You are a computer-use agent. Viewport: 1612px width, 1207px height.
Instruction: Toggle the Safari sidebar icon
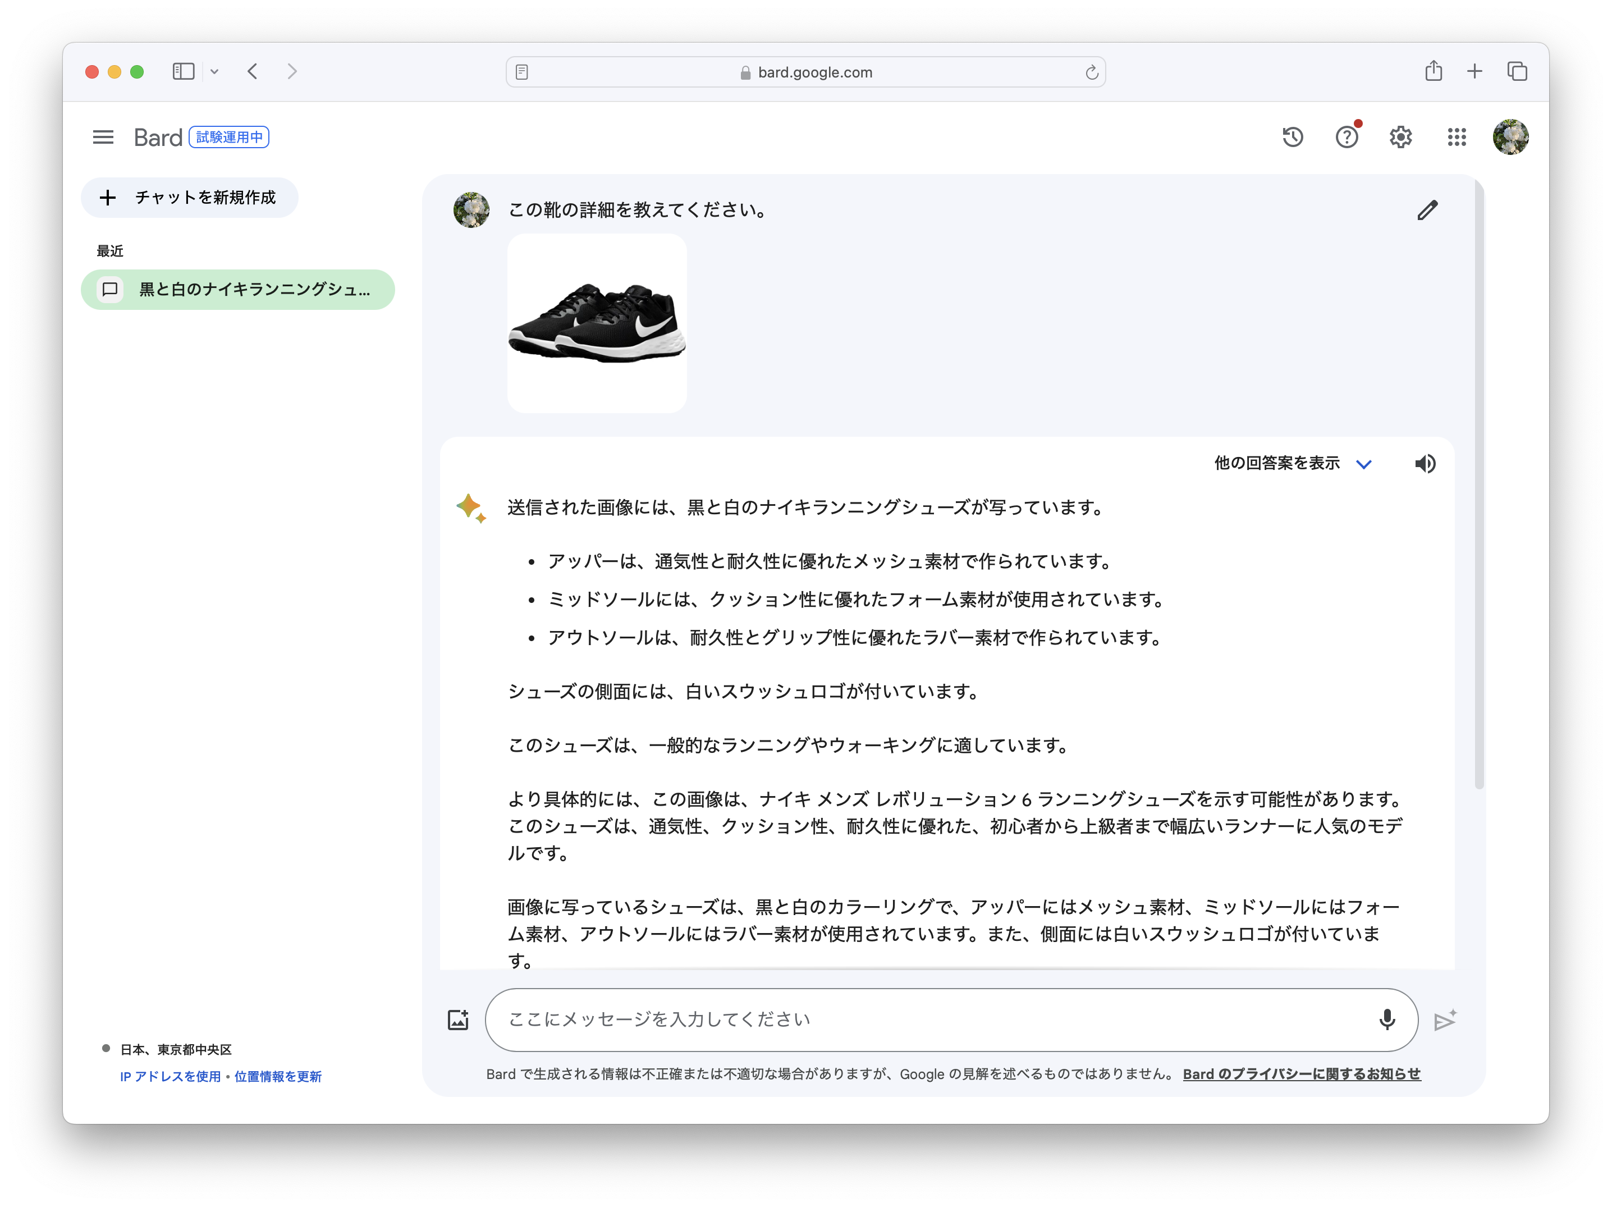pos(184,71)
